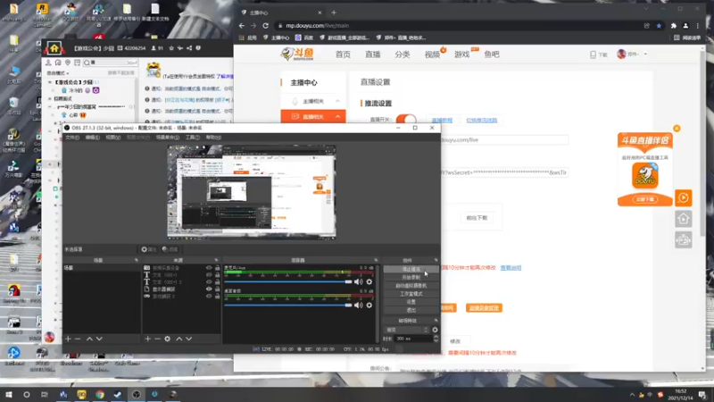Click the favorite star icon in YY header
This screenshot has height=402, width=714.
click(171, 48)
